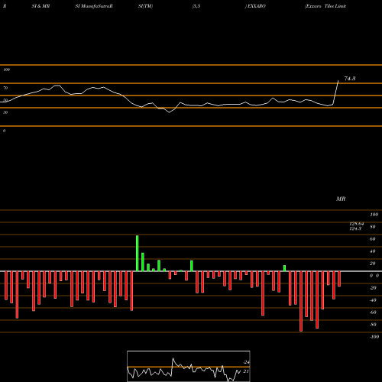This screenshot has width=382, height=382.
Task: Click the -80 label on the MR axis
Action: [373, 325]
